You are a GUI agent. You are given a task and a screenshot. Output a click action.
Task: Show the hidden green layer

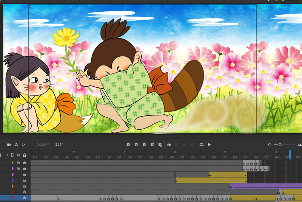tap(18, 163)
